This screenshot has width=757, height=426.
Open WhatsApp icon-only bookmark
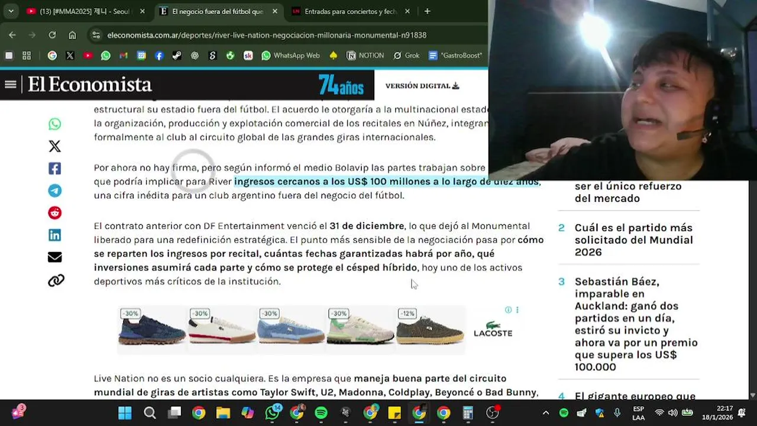pos(105,56)
